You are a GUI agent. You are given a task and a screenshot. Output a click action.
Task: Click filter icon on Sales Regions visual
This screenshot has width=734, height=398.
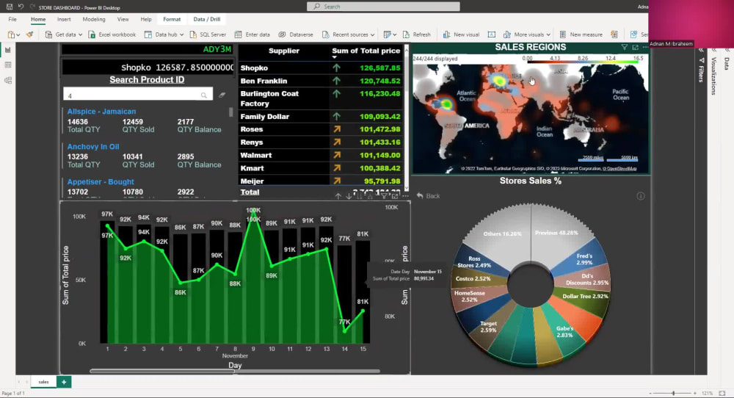624,47
